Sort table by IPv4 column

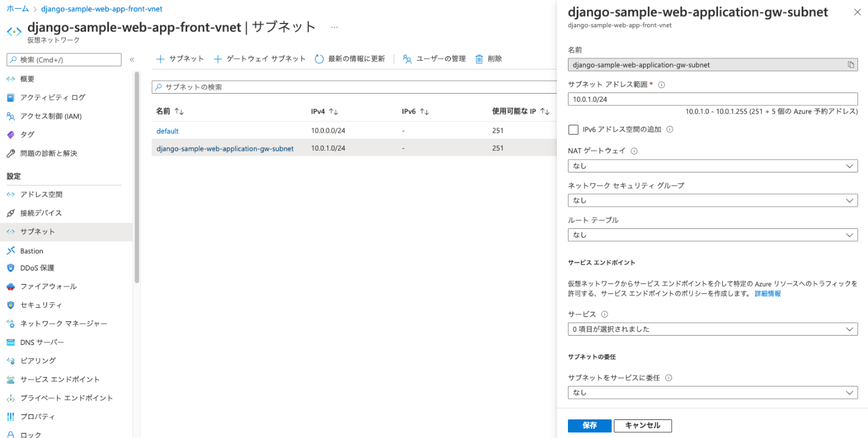[324, 111]
